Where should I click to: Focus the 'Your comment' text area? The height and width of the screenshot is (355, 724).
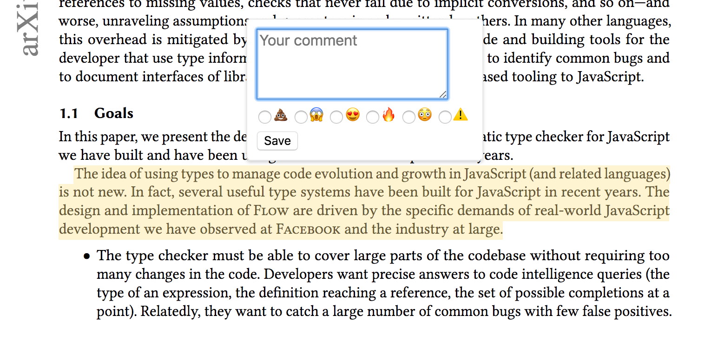tap(352, 64)
